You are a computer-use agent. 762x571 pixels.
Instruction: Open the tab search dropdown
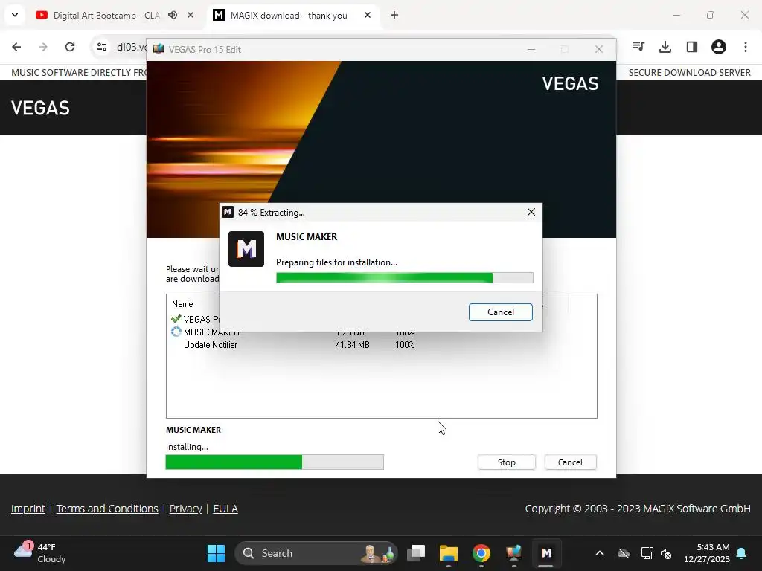(15, 15)
